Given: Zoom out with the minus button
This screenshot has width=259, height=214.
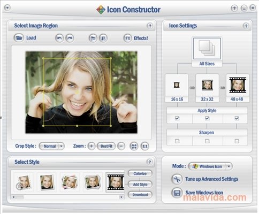Looking at the screenshot, I should 121,146.
